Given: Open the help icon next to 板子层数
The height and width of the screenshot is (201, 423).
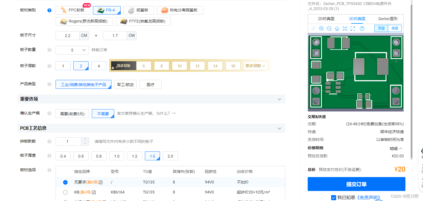Looking at the screenshot, I should 49,66.
